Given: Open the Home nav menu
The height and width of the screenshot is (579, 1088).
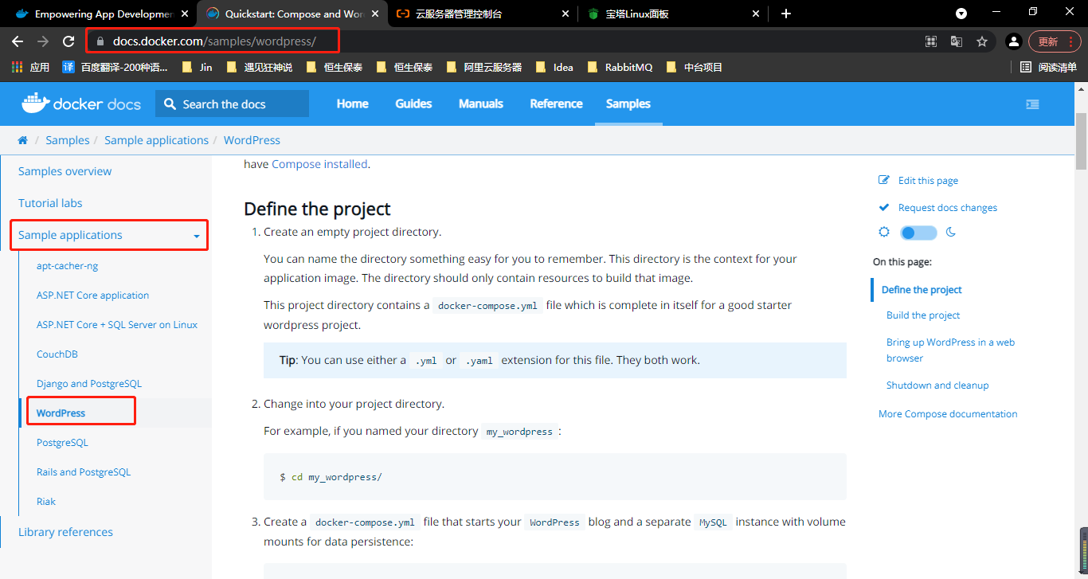Looking at the screenshot, I should (x=352, y=104).
